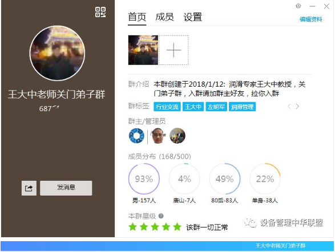Screen dimensions: 335x252
Task: Open the 设置 tab
Action: click(193, 17)
